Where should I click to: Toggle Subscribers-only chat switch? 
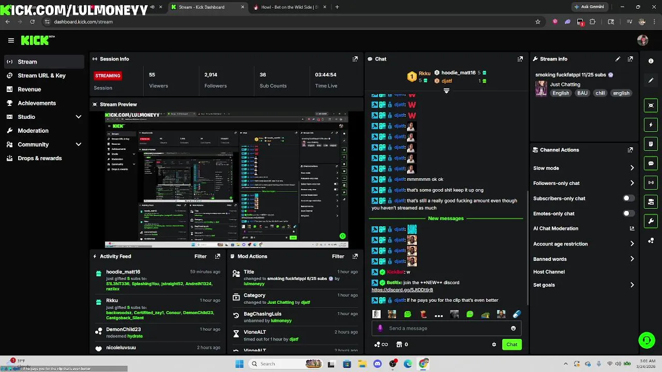[628, 198]
